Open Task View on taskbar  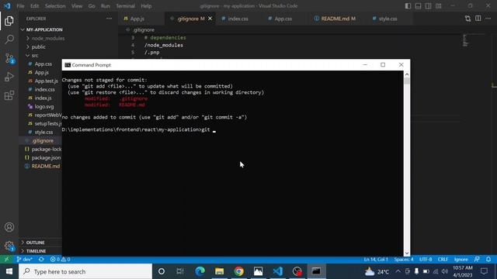point(180,271)
